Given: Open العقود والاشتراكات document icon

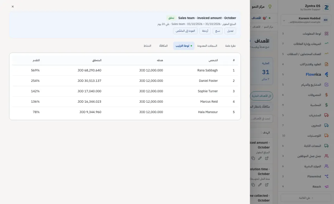Looking at the screenshot, I should click(x=326, y=64).
